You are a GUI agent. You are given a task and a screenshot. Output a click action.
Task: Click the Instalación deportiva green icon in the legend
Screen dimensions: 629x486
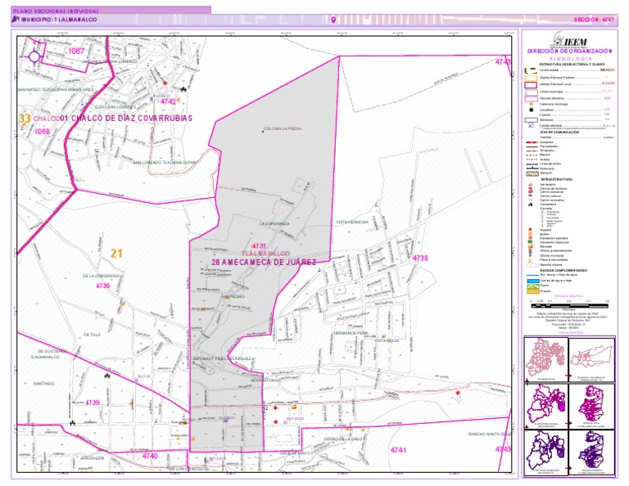pyautogui.click(x=531, y=242)
